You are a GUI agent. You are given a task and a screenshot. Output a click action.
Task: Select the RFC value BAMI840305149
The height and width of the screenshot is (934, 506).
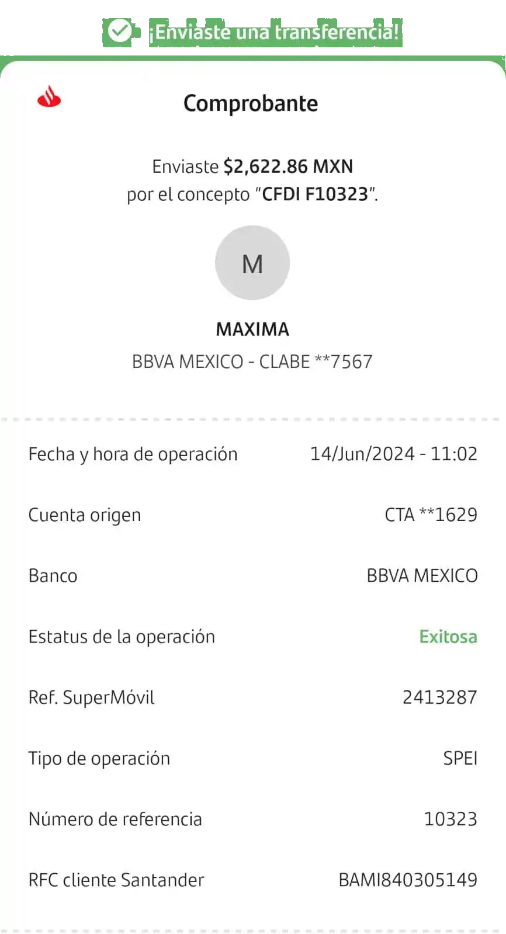(x=408, y=880)
